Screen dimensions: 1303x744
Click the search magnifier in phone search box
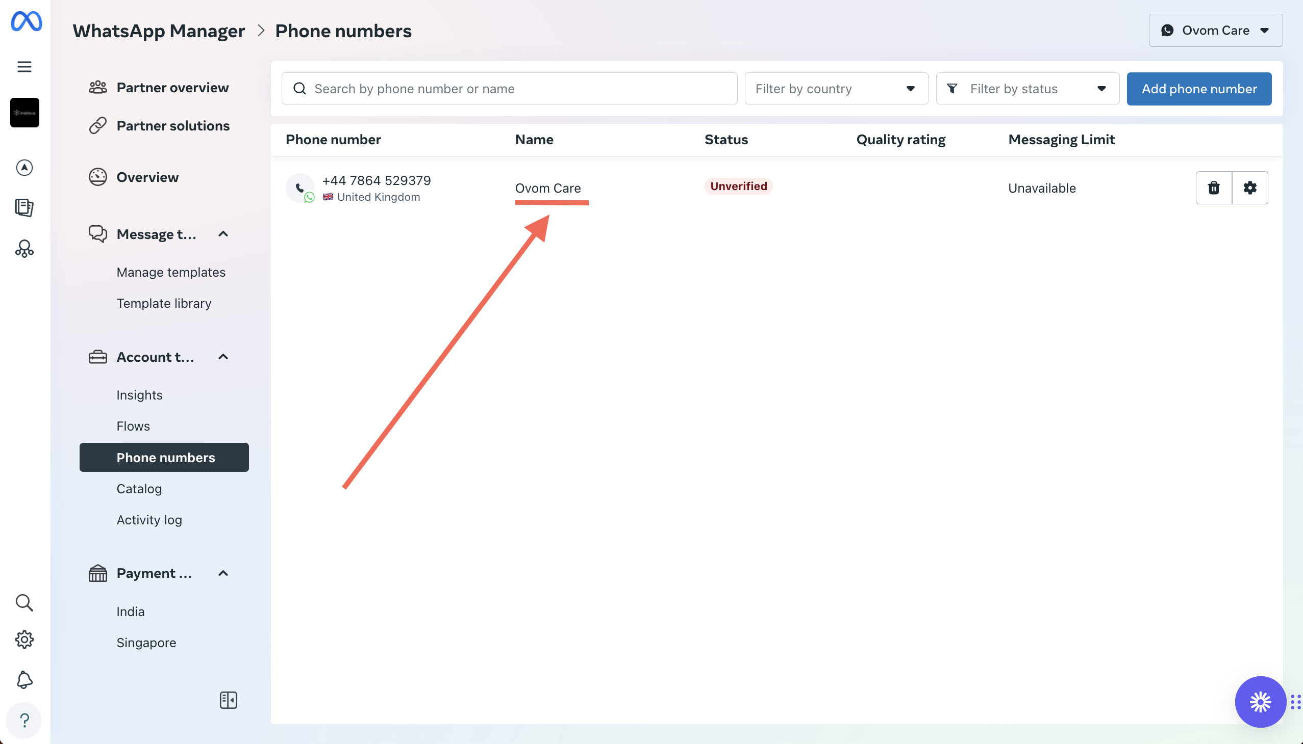300,88
